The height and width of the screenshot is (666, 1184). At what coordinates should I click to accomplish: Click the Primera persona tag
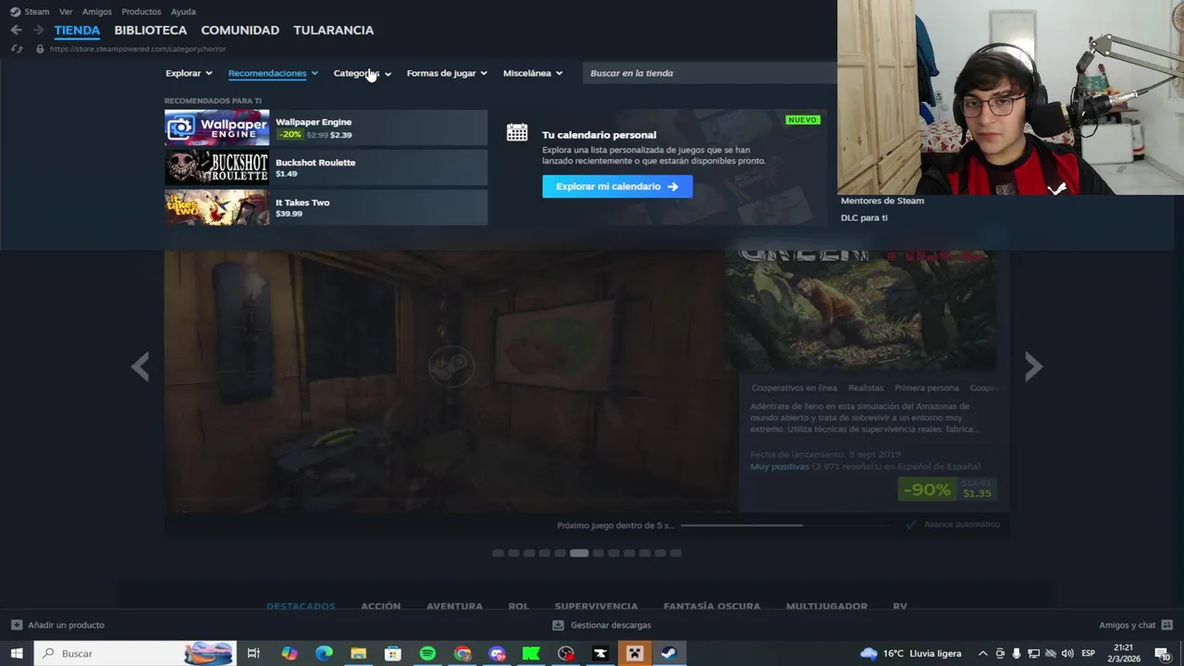[x=926, y=388]
